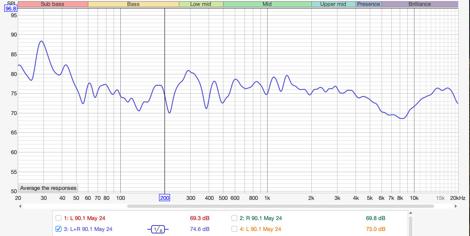
Task: Click the 69.8 dB value
Action: coord(376,218)
